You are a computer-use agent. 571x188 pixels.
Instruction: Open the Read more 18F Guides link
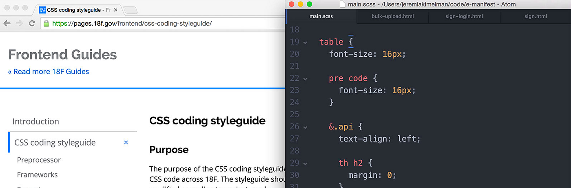[x=49, y=71]
